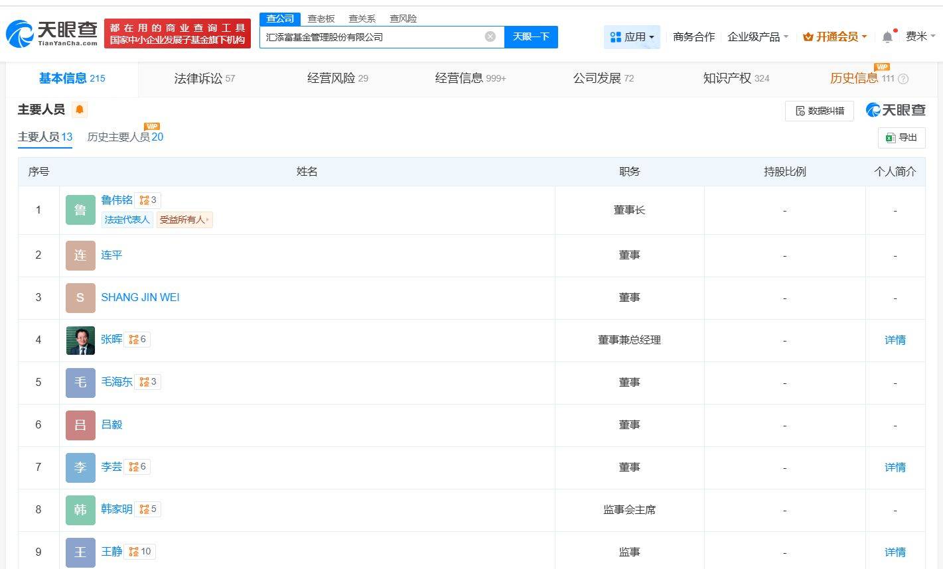Click the orange alert bell beside 主要人员
Image resolution: width=943 pixels, height=569 pixels.
[80, 110]
